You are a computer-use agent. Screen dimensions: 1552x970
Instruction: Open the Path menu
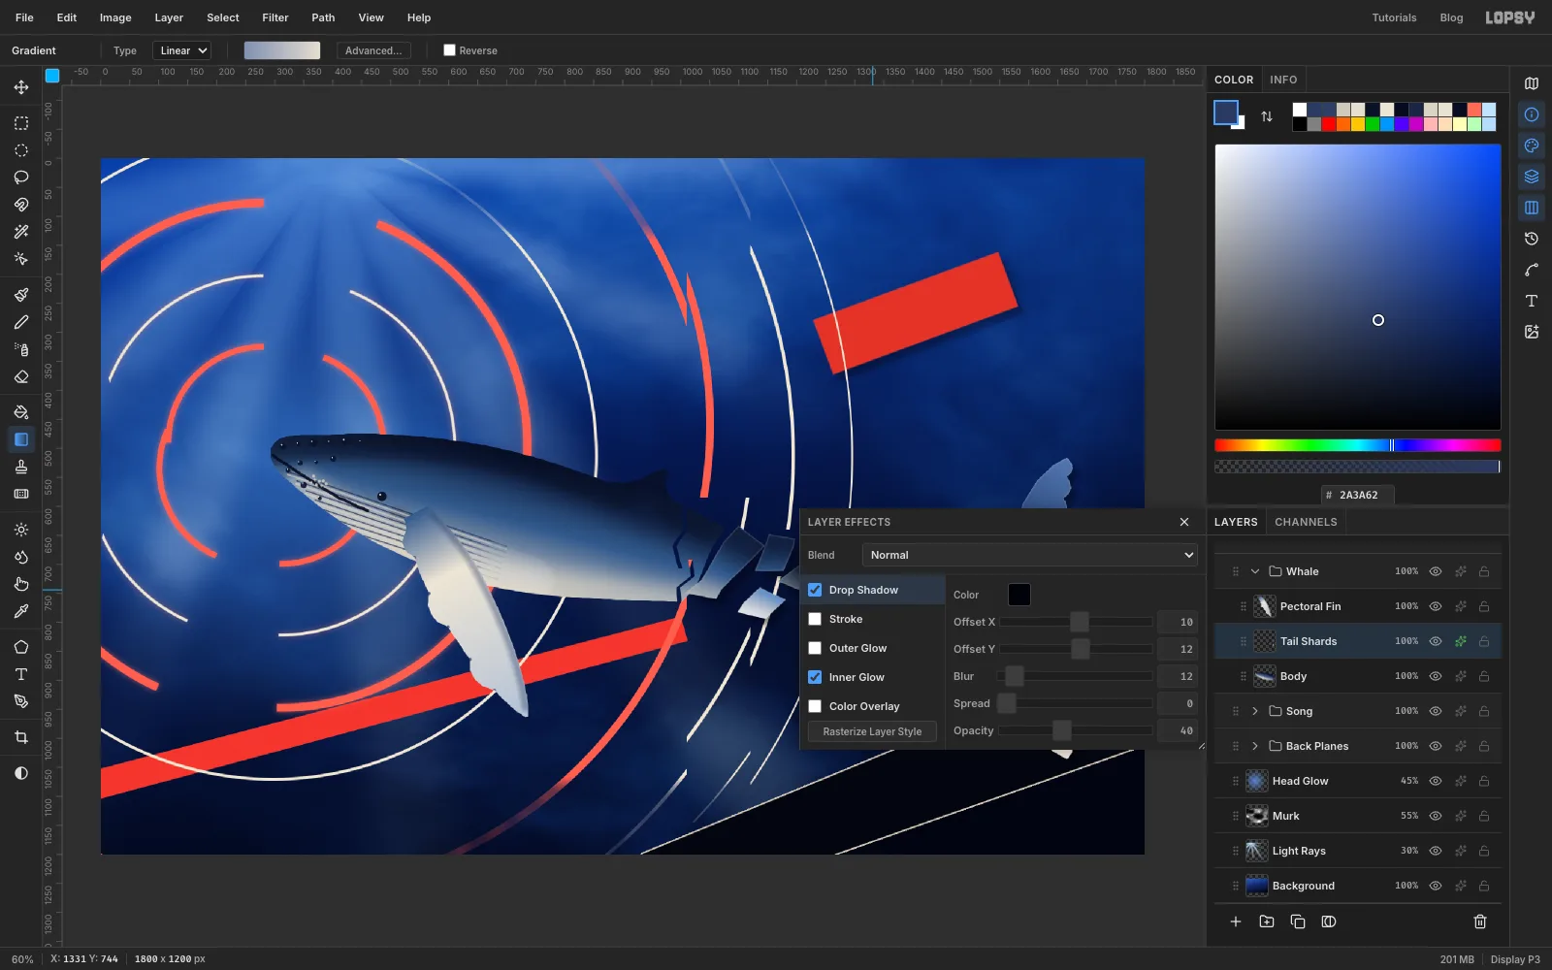click(323, 17)
